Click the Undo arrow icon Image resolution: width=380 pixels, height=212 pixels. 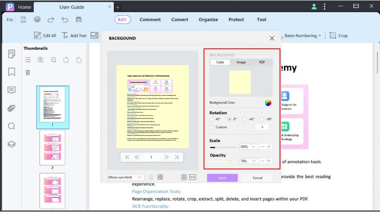point(65,20)
